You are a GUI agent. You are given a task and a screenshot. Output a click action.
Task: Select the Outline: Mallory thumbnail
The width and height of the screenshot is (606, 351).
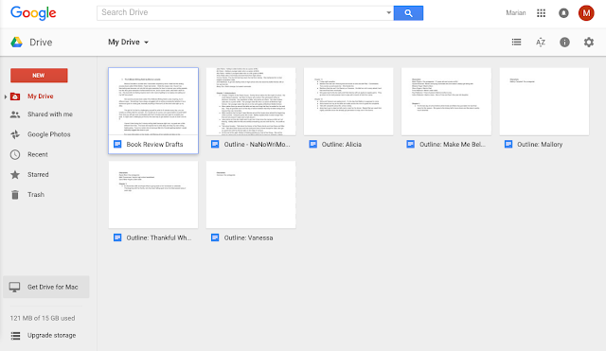544,101
